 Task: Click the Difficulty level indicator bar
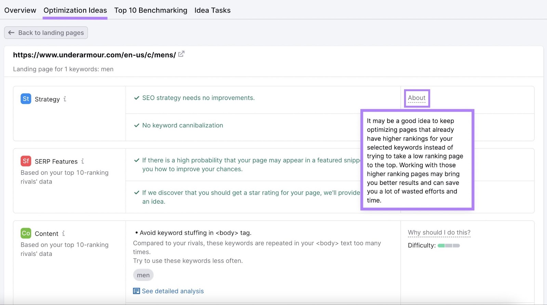click(449, 246)
